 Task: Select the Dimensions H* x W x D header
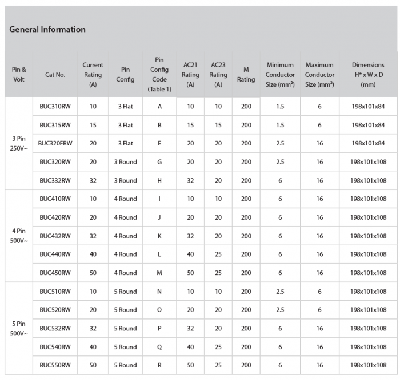point(368,75)
